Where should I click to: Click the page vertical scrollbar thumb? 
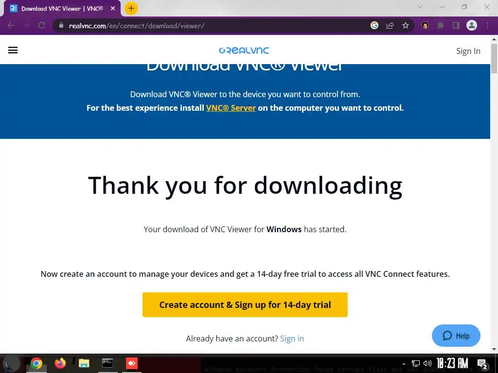point(494,58)
